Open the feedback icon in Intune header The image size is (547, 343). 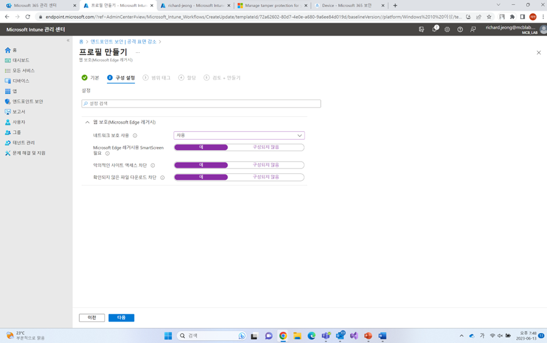[473, 30]
